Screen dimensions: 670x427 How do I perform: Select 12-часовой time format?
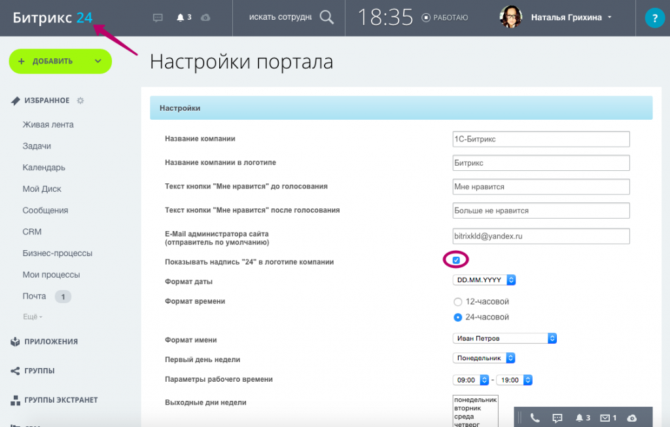click(x=457, y=302)
